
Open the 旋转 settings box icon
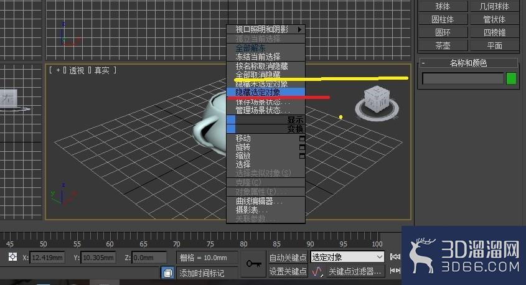pos(302,147)
